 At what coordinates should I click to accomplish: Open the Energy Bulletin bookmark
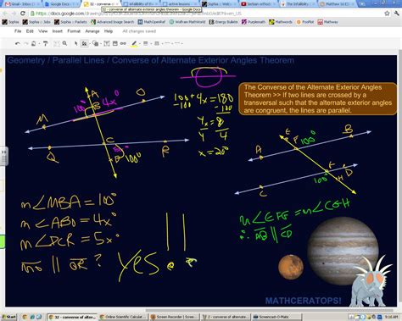point(223,22)
